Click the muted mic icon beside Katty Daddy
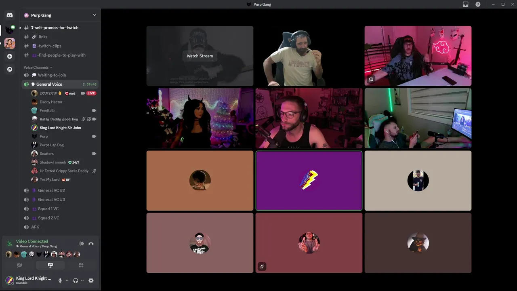The height and width of the screenshot is (291, 517). (x=84, y=119)
